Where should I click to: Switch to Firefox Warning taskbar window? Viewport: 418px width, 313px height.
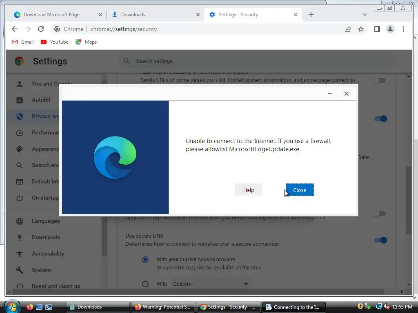(x=162, y=307)
